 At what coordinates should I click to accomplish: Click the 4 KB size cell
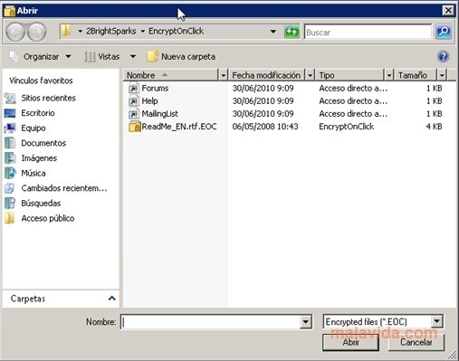click(434, 127)
